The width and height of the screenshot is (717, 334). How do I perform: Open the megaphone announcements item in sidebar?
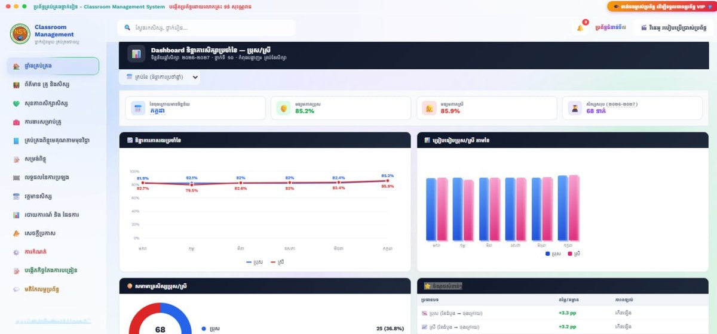pyautogui.click(x=53, y=233)
